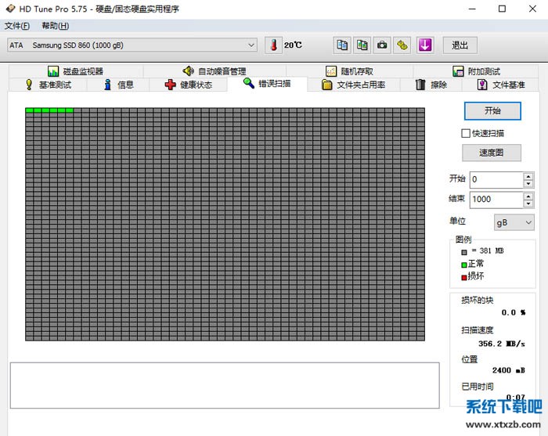Click the 速度图 button
This screenshot has height=436, width=548.
pos(492,153)
